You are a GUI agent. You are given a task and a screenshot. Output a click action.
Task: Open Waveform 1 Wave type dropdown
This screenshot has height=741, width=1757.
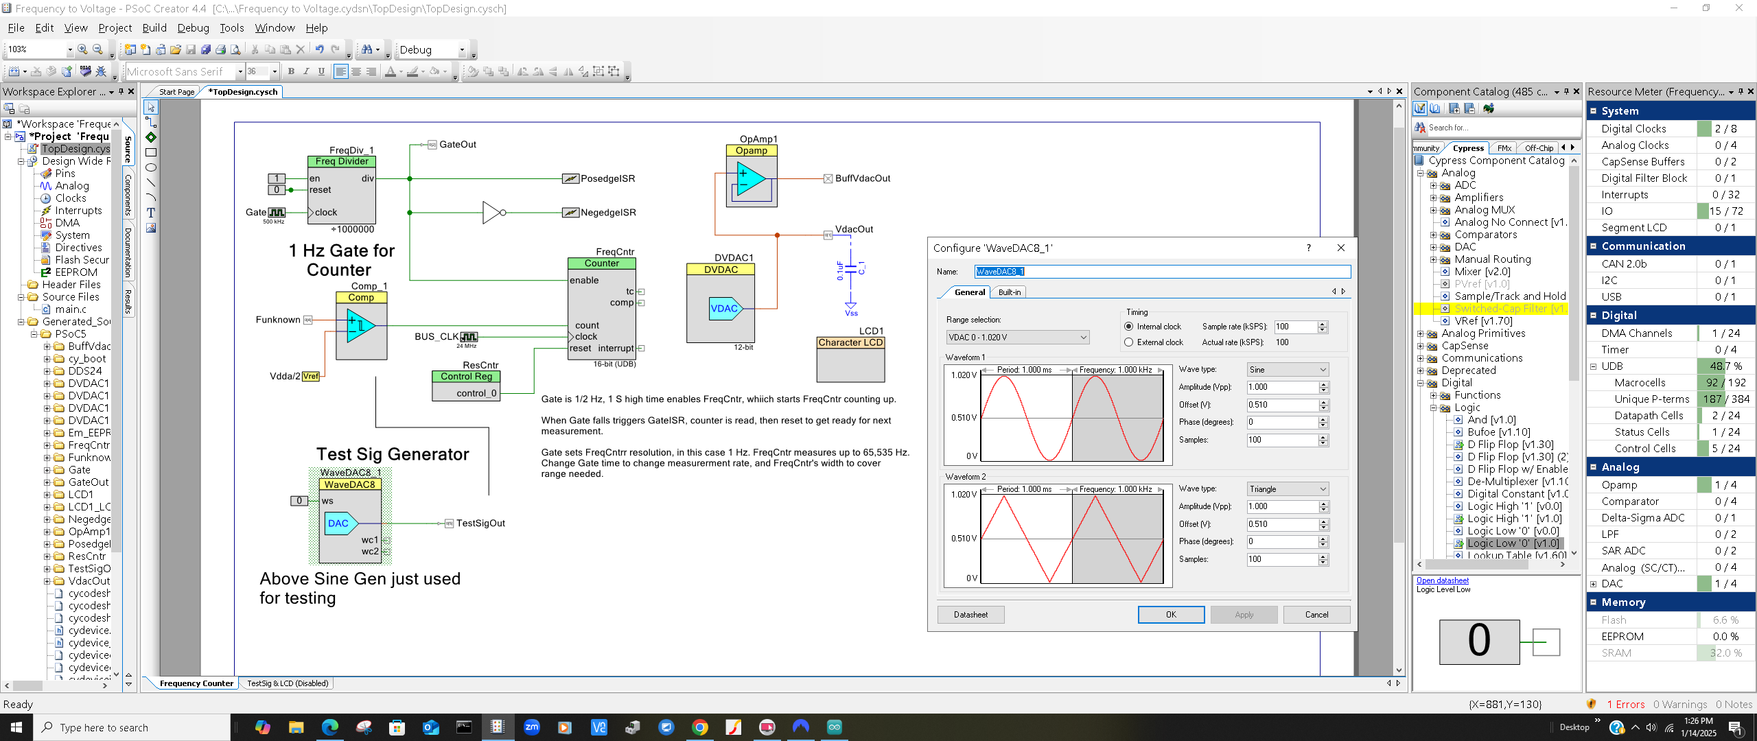[x=1288, y=370]
